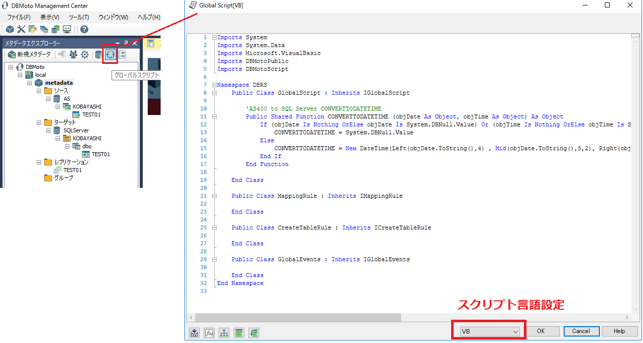
Task: Open the ファイル(F) menu
Action: click(x=19, y=17)
